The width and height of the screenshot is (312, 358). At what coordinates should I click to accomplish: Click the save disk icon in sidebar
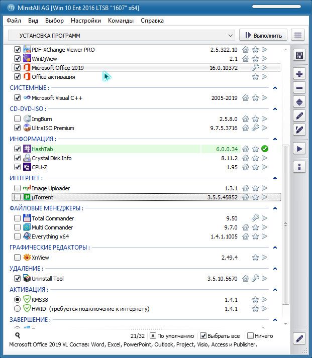(299, 55)
